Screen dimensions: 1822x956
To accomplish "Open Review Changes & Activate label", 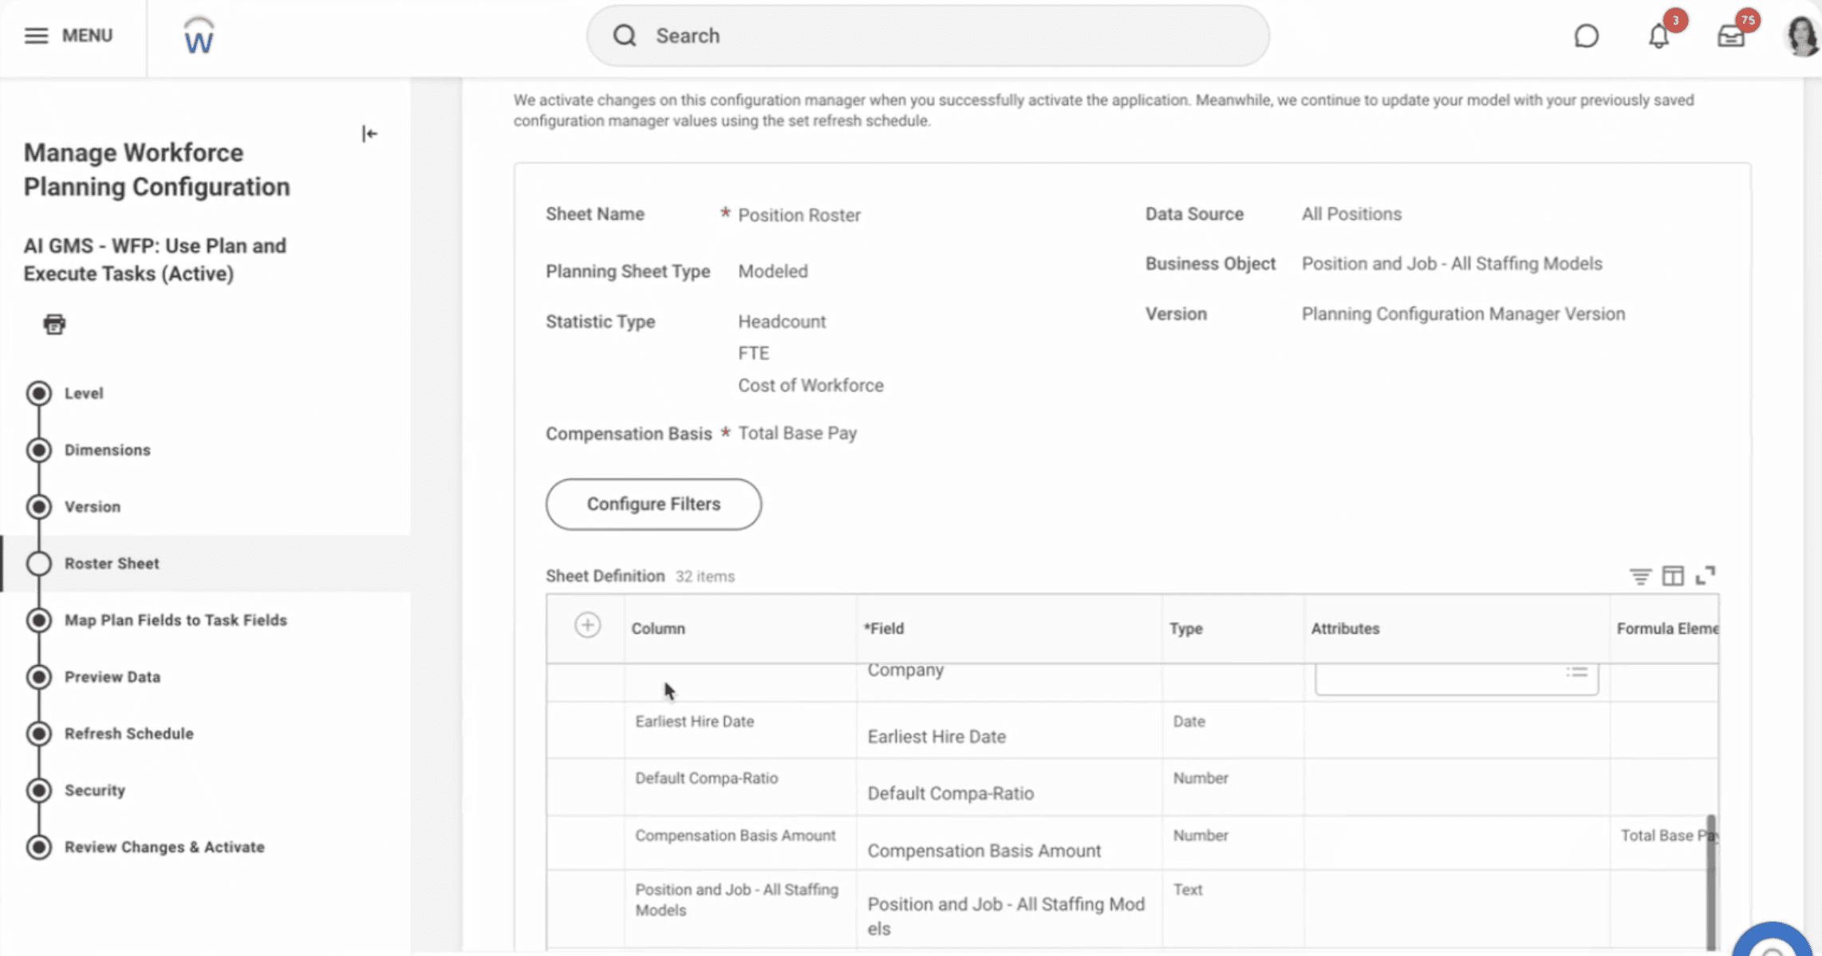I will tap(164, 847).
